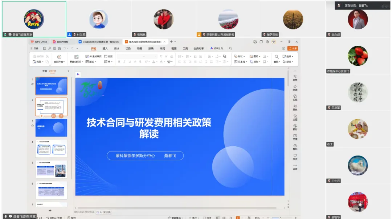Open the 美化 beautify side panel
392x219 pixels.
click(295, 108)
